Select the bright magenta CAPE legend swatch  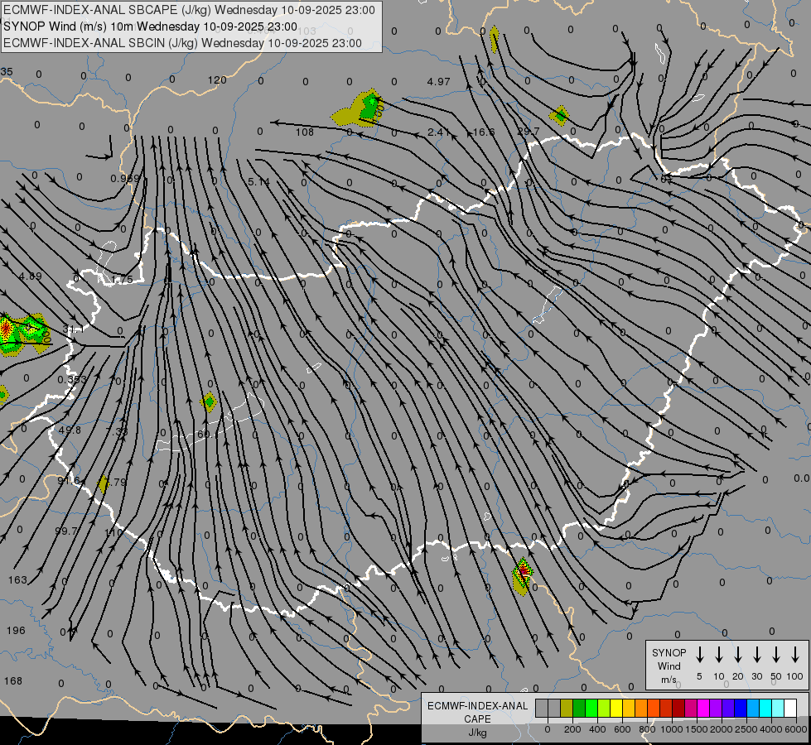(703, 708)
